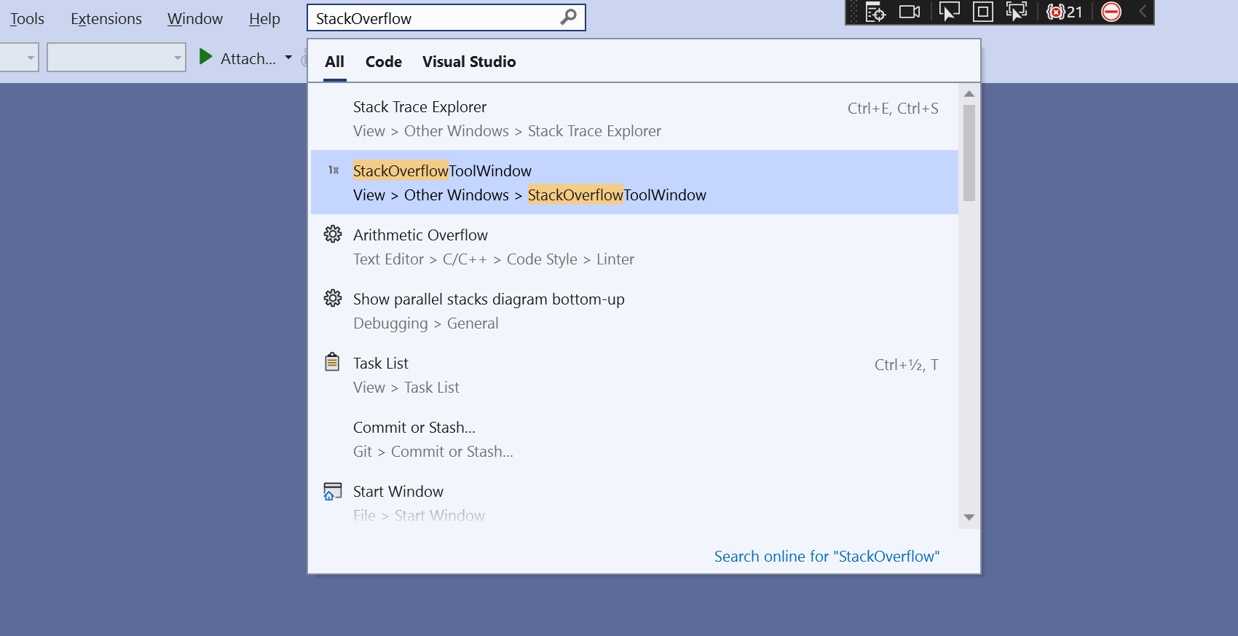Image resolution: width=1238 pixels, height=636 pixels.
Task: Click the gear icon beside Arithmetic Overflow
Action: pos(333,234)
